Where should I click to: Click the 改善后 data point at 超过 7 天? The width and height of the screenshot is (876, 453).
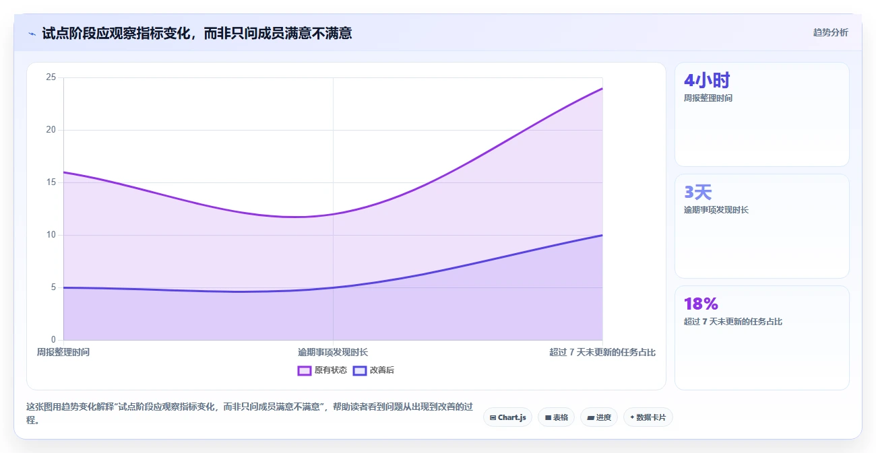tap(602, 235)
